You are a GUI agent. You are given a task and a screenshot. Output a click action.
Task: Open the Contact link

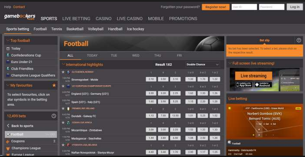click(x=19, y=7)
